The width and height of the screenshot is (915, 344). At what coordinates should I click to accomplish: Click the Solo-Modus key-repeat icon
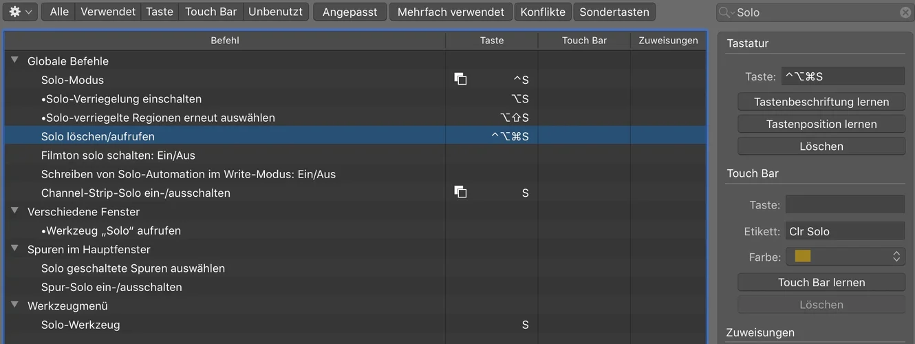pyautogui.click(x=460, y=79)
